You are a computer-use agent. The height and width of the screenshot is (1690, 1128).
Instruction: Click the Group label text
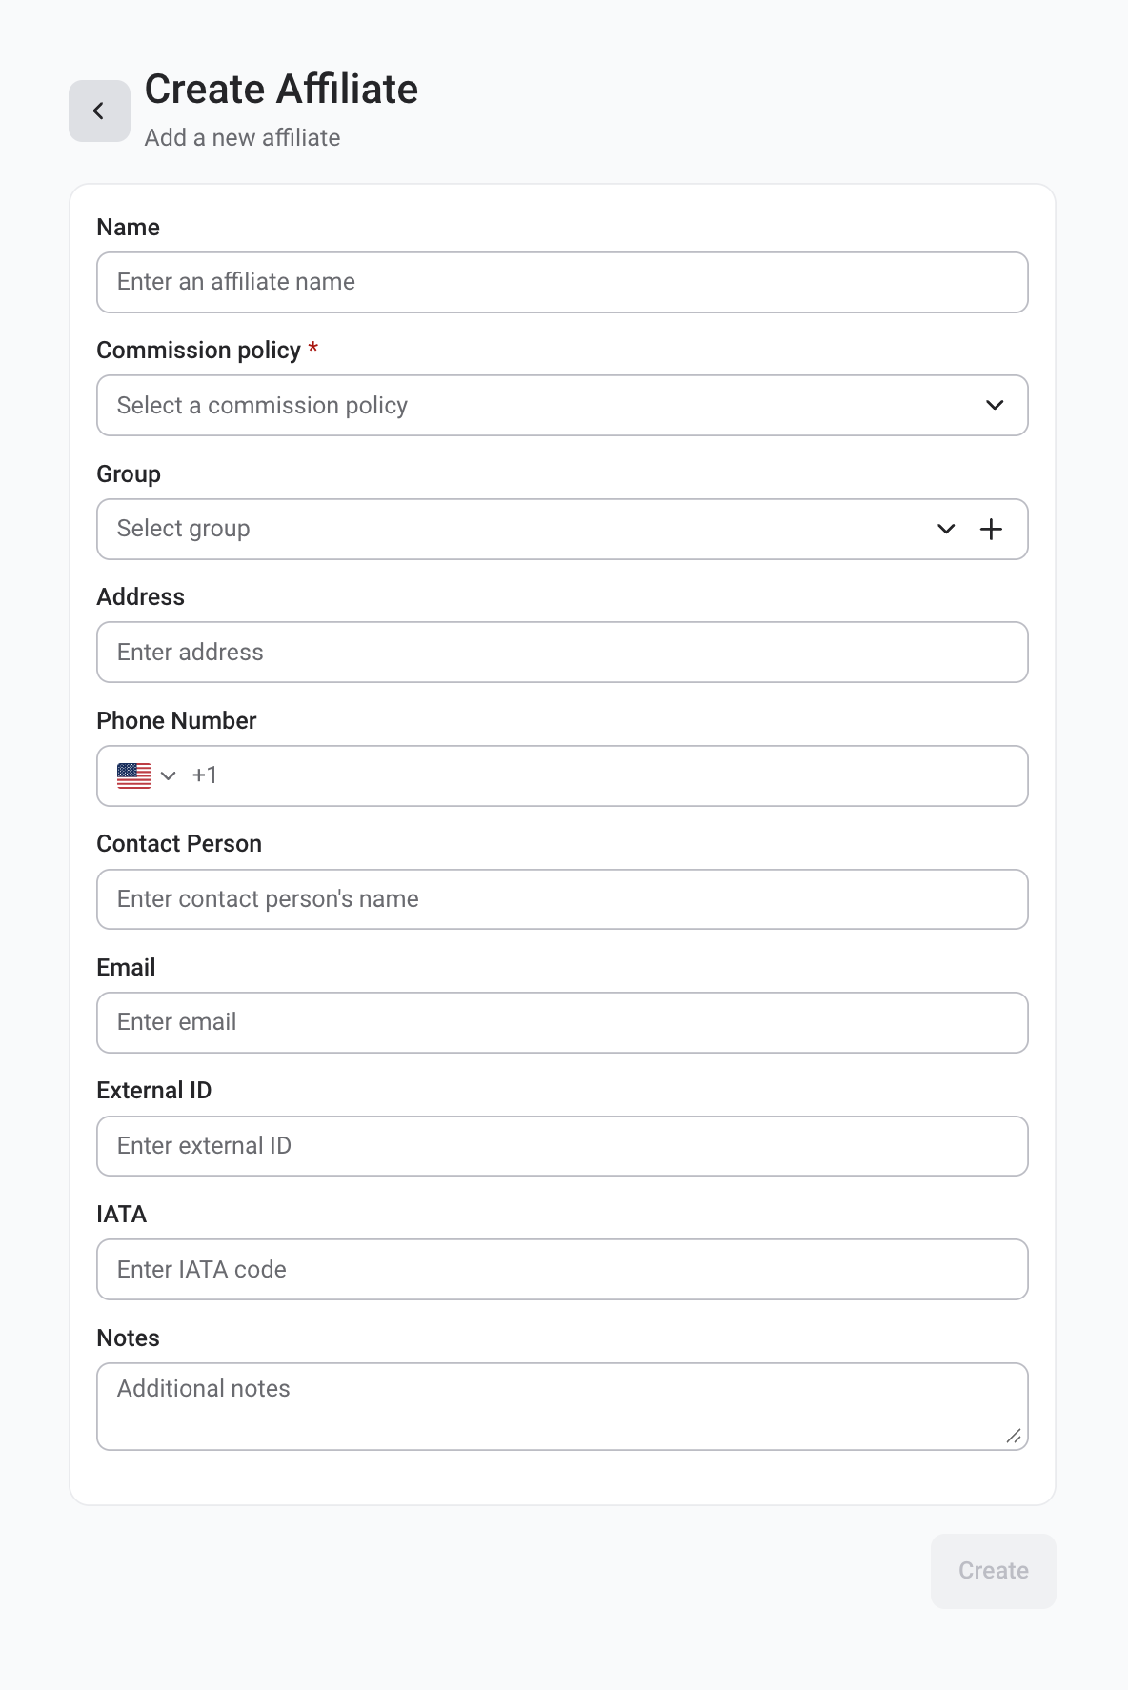tap(129, 474)
